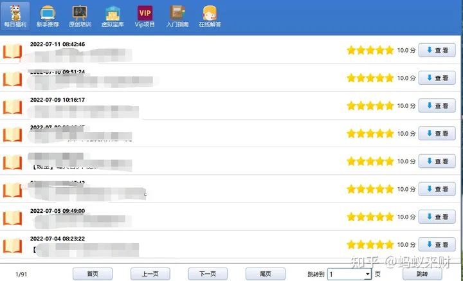Click the book icon for 2022-07-11 entry

click(x=12, y=51)
